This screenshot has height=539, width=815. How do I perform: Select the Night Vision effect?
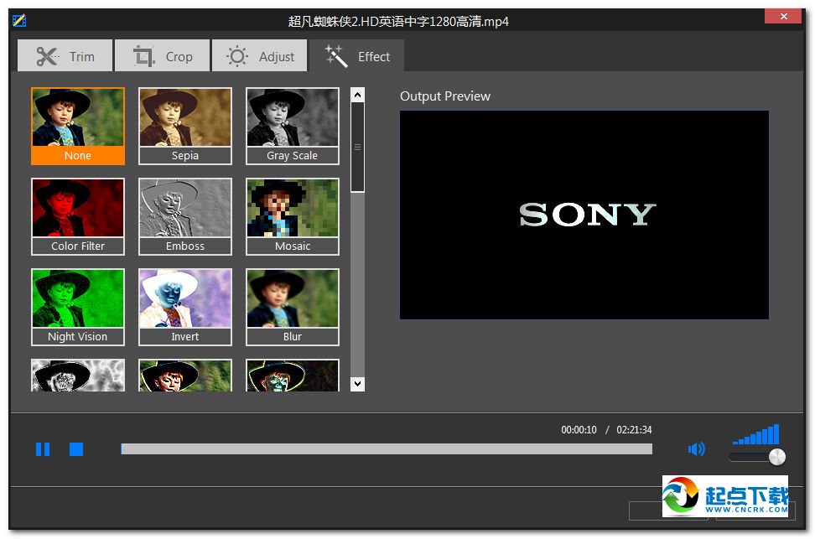pos(78,307)
